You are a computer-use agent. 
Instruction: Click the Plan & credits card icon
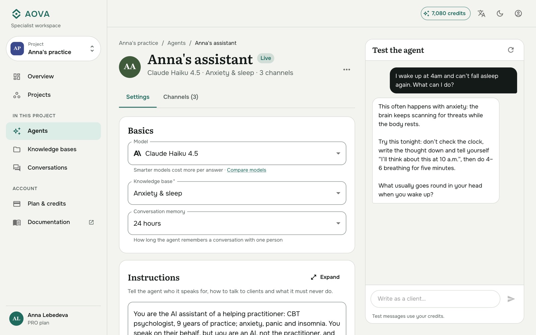(17, 204)
